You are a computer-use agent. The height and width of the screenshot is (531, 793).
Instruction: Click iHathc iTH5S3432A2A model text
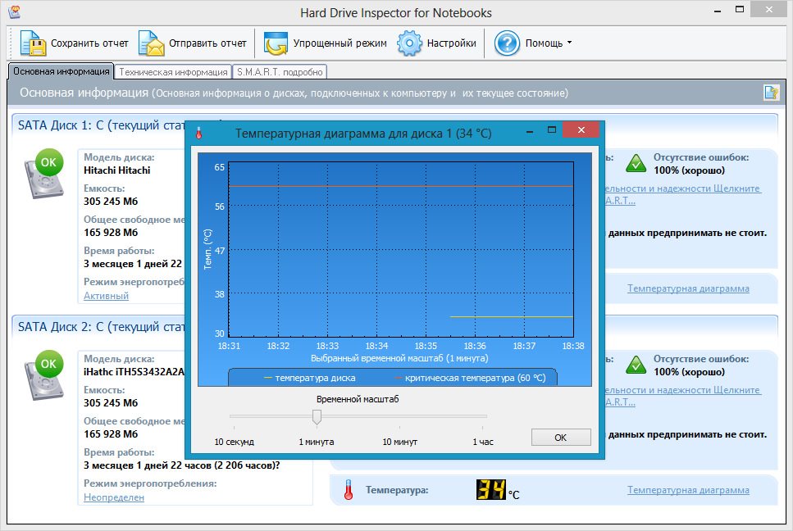(134, 372)
